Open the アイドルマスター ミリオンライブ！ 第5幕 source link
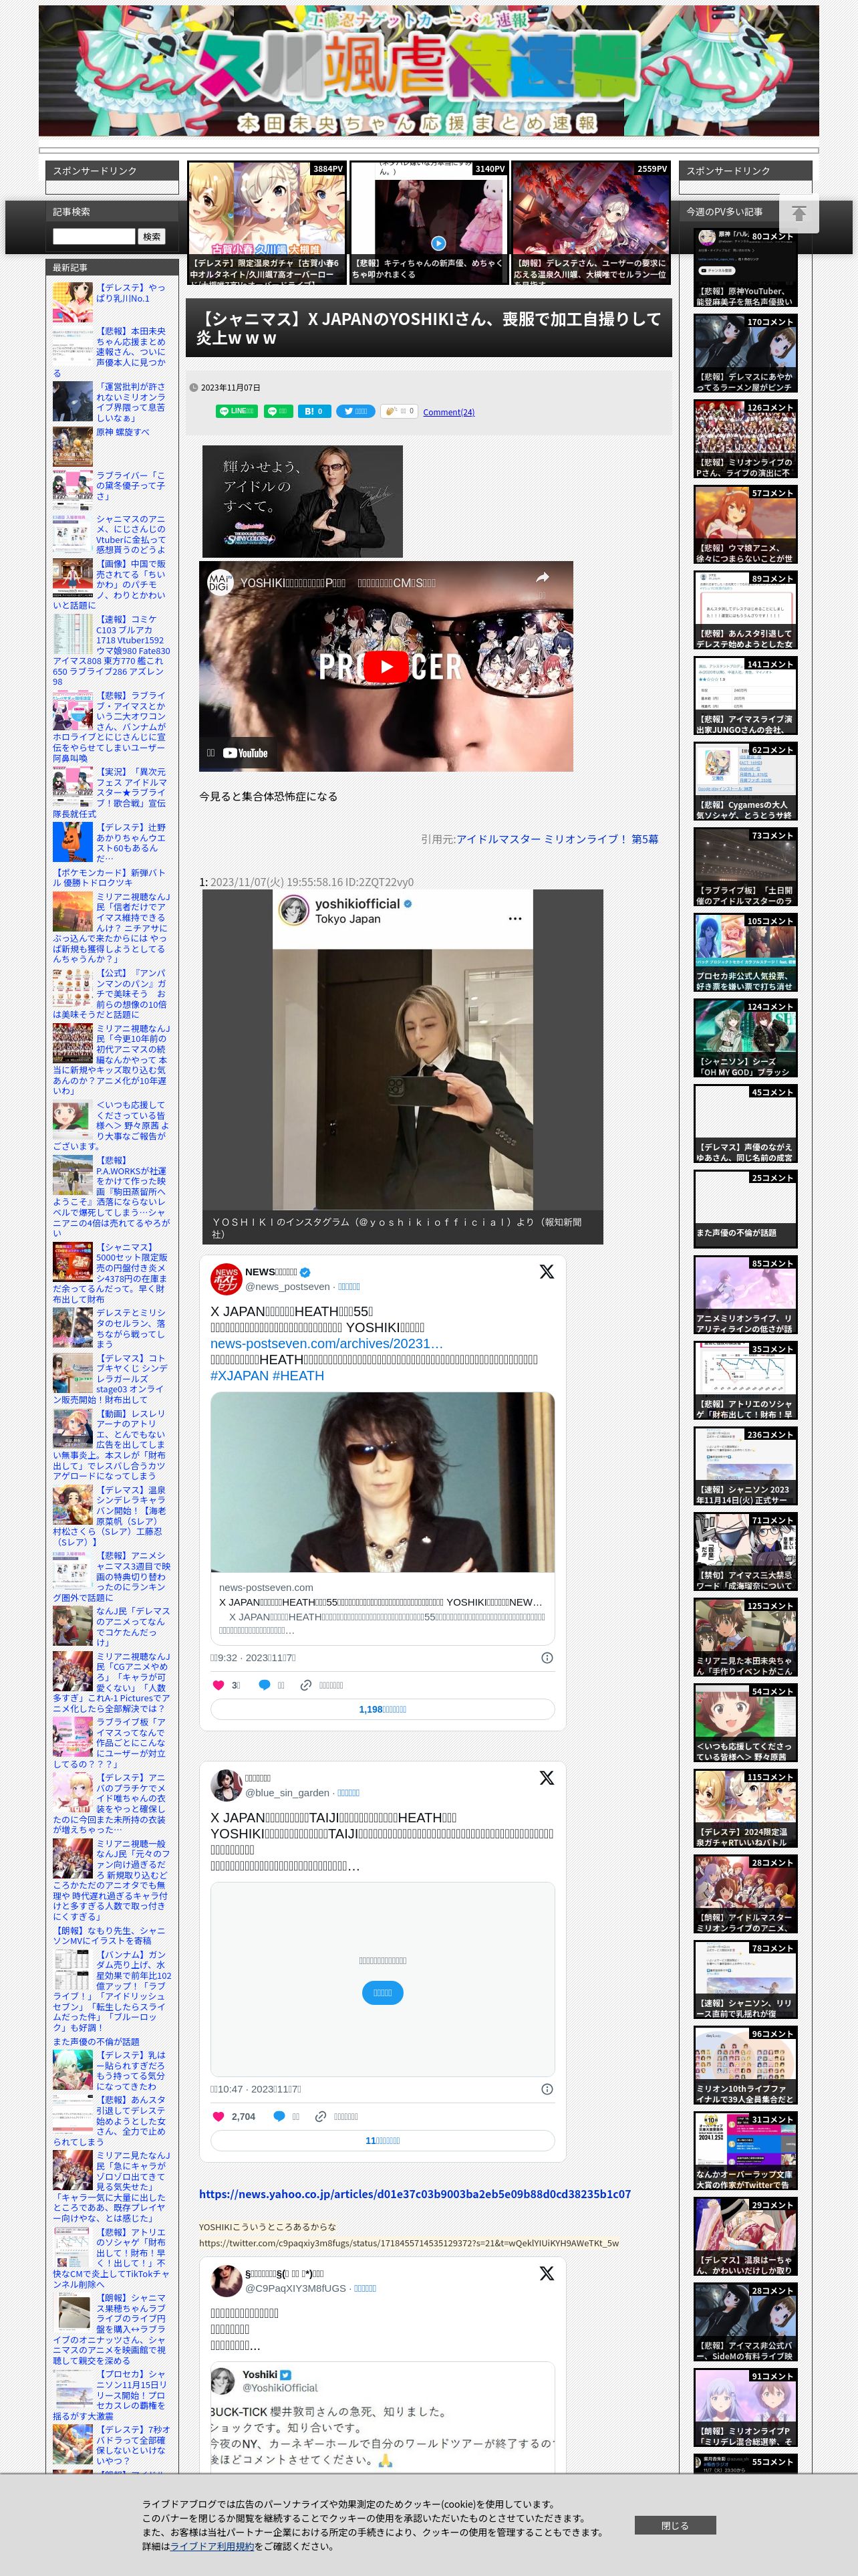This screenshot has height=2576, width=858. click(557, 839)
